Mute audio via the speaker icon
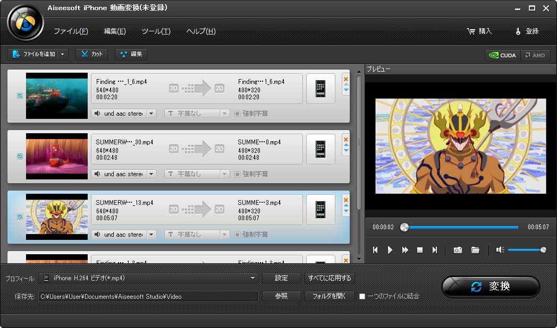557x328 pixels. tap(500, 250)
